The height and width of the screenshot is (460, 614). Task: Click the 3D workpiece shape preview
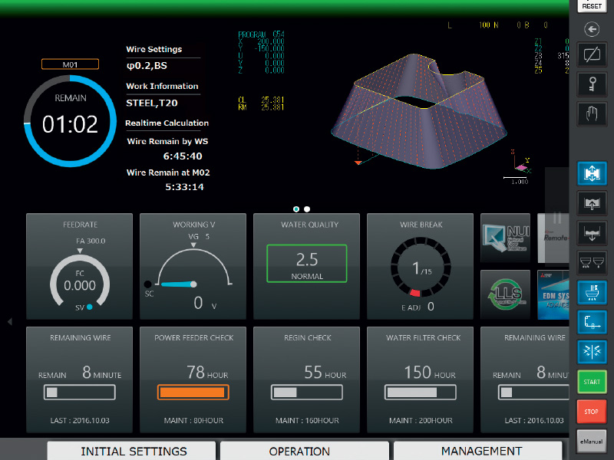pos(419,111)
